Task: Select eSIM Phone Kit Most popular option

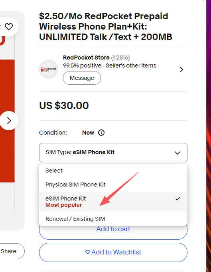Action: [x=113, y=202]
